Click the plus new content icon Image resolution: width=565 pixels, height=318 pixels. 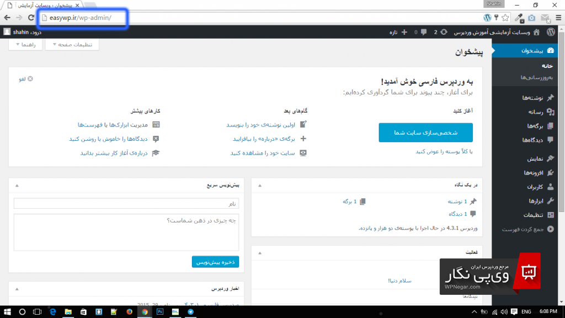[x=404, y=32]
